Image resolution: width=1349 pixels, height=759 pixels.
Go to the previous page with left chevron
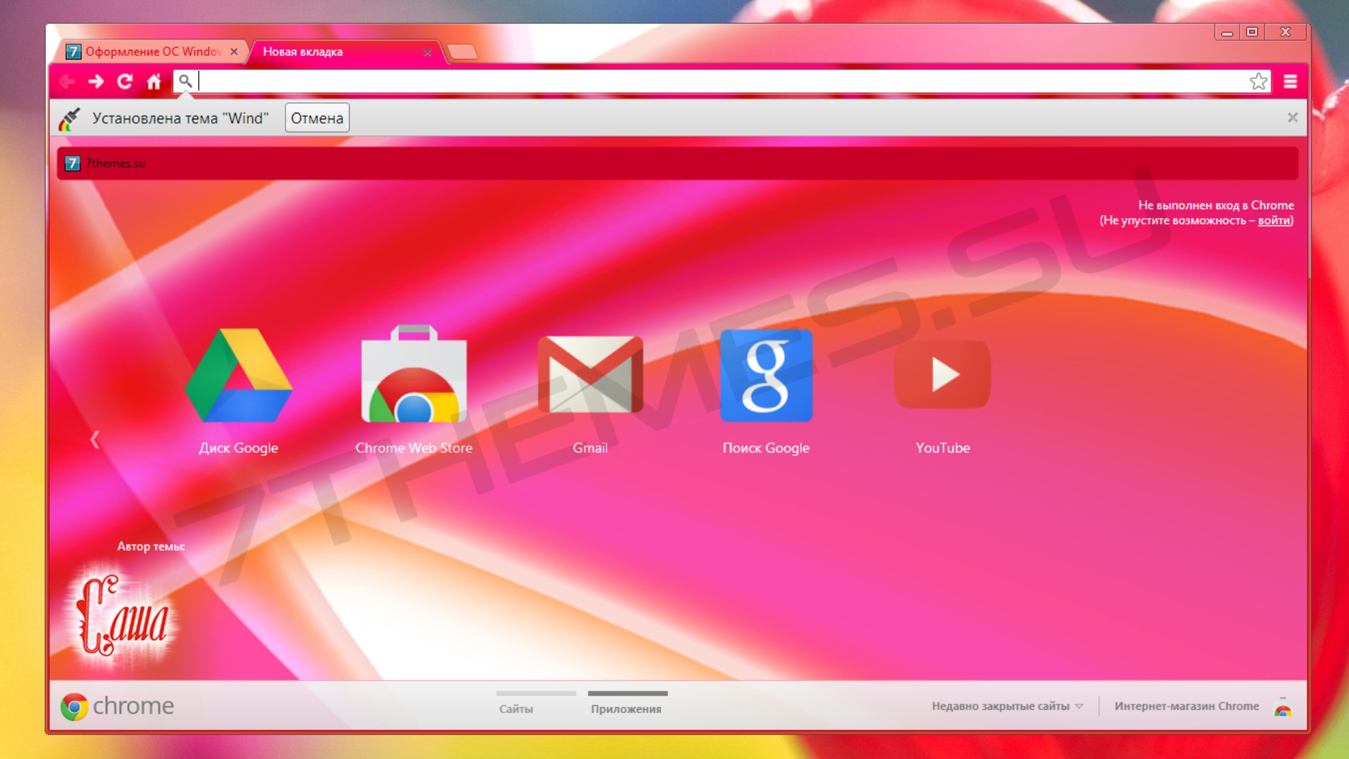click(x=95, y=439)
